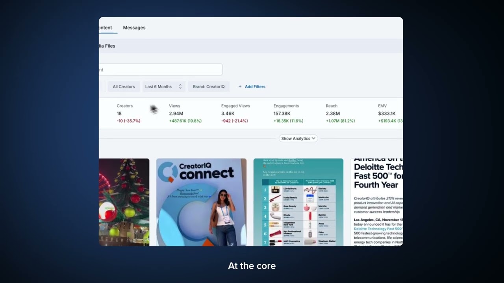Click the Reach column label

coord(332,106)
